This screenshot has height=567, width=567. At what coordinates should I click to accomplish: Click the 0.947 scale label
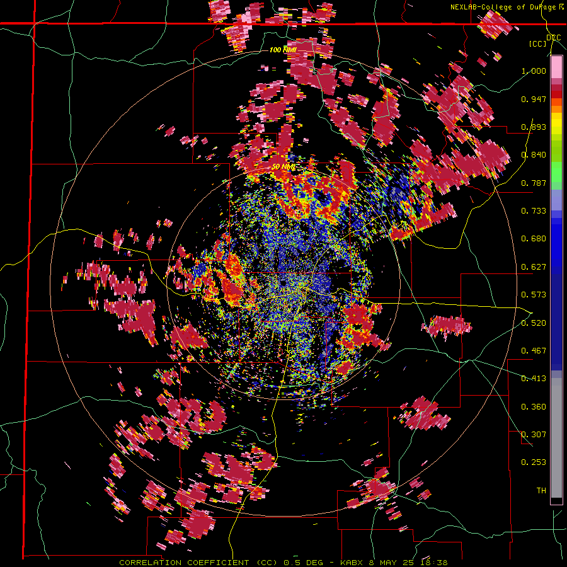click(x=534, y=99)
